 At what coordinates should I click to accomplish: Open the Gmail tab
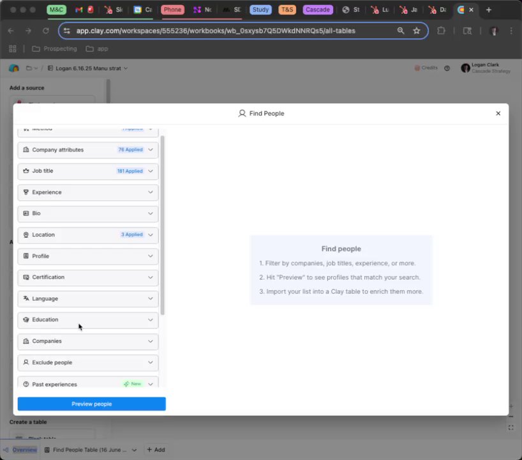[x=79, y=10]
